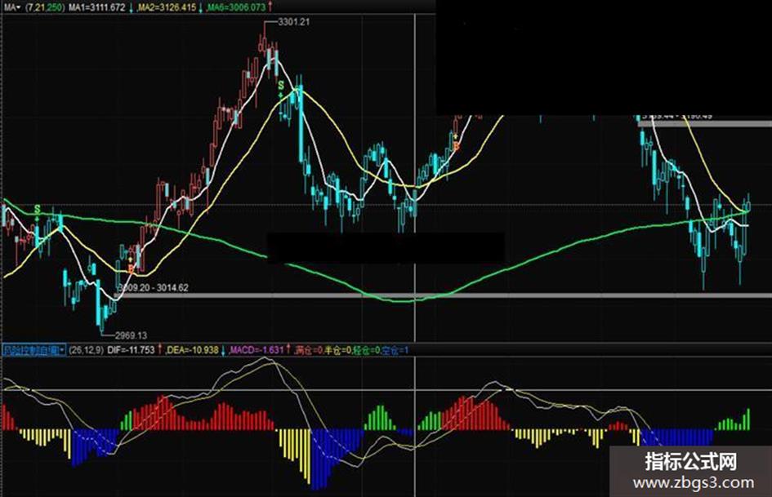Open the MA indicator dropdown
This screenshot has height=497, width=772.
(11, 7)
